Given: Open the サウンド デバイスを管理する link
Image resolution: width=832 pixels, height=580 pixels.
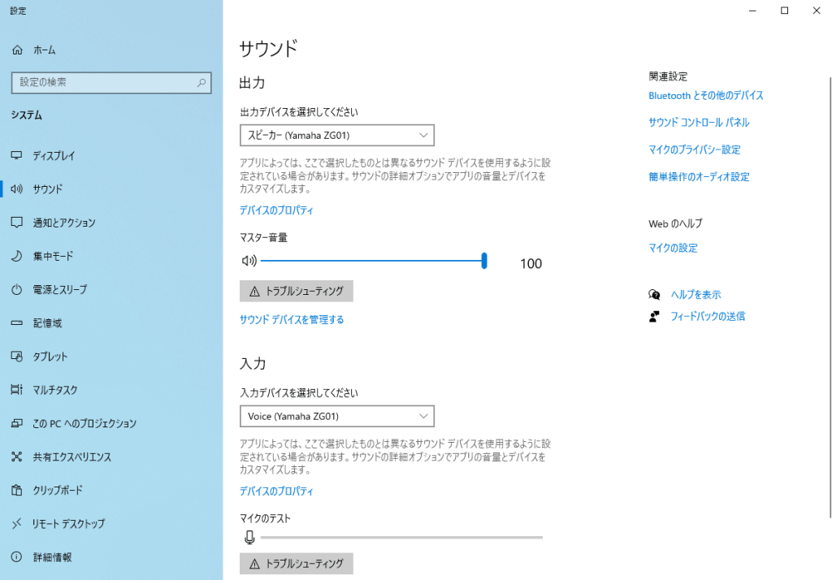Looking at the screenshot, I should (292, 320).
